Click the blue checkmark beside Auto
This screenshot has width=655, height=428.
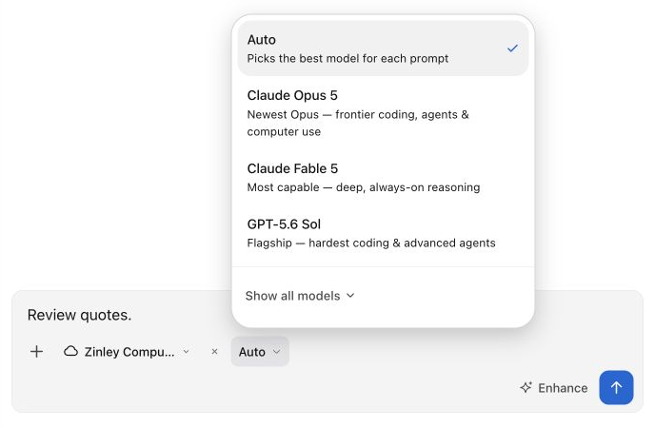coord(512,49)
